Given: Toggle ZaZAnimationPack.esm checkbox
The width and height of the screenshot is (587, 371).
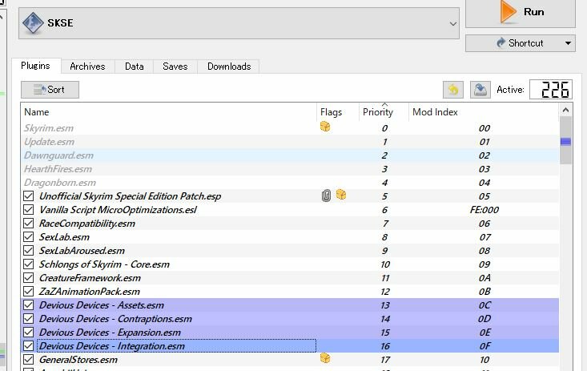Looking at the screenshot, I should tap(29, 292).
